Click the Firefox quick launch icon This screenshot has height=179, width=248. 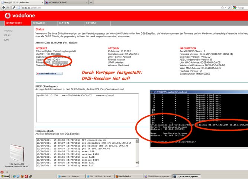[x=22, y=176]
